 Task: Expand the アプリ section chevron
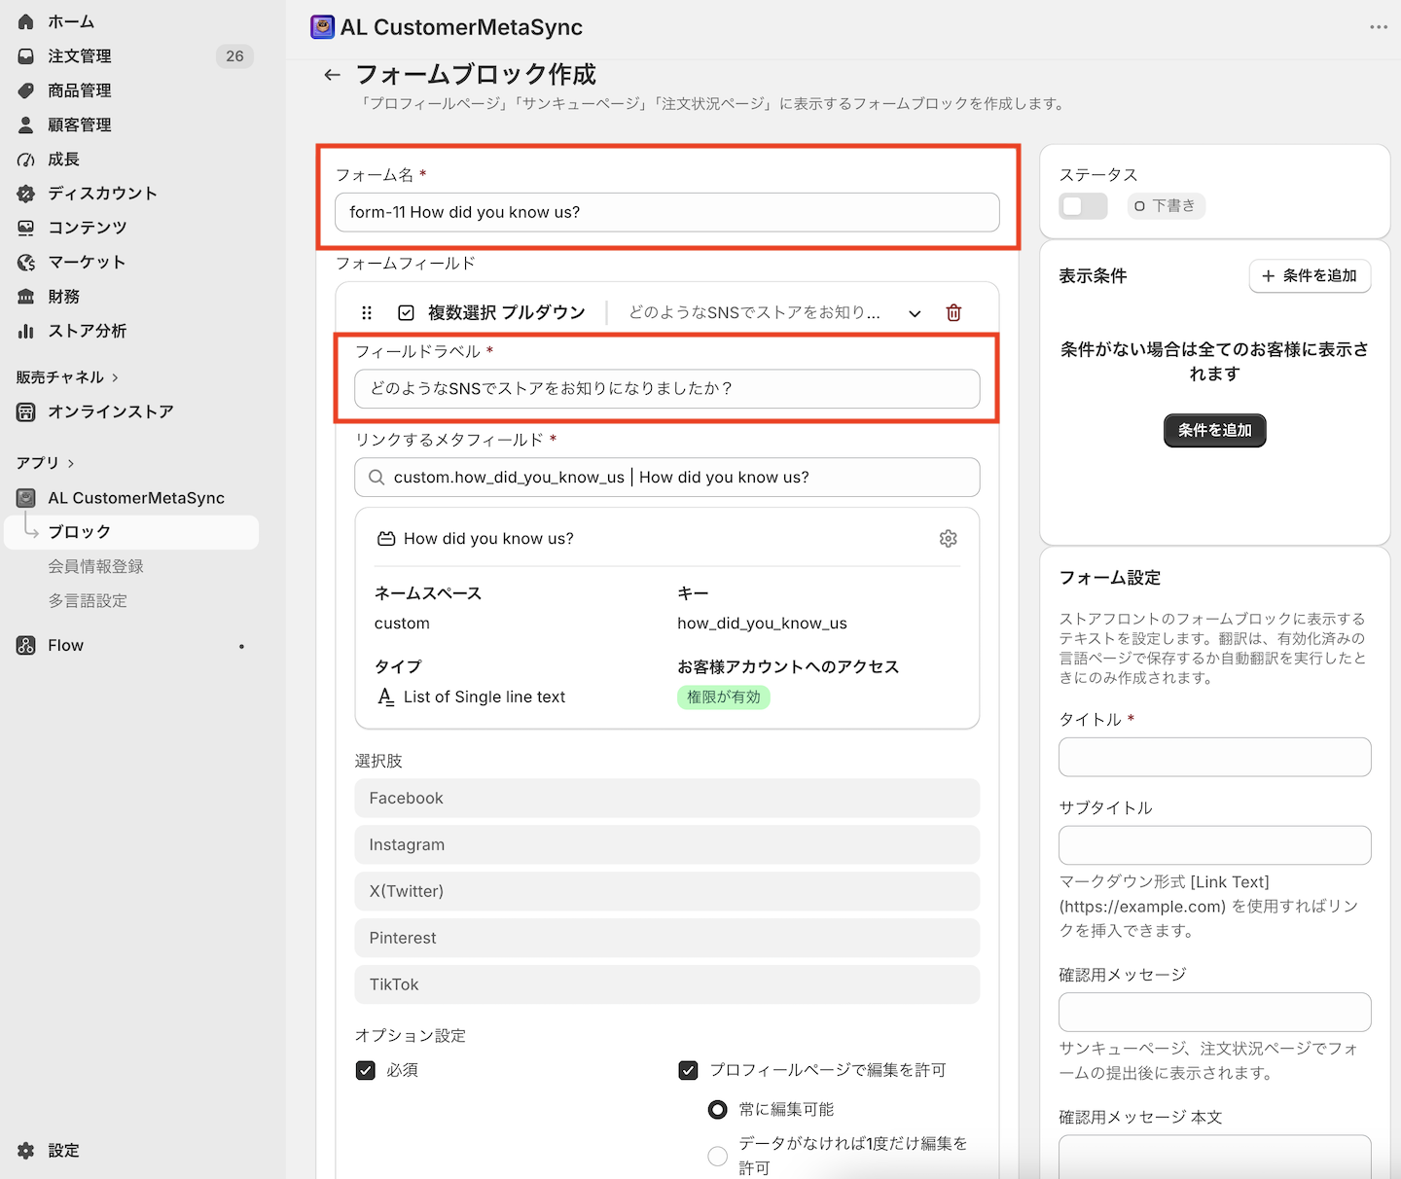click(71, 463)
